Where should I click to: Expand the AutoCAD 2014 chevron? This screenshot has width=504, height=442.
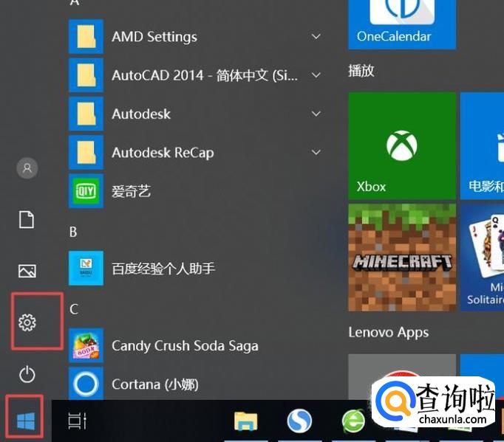316,75
